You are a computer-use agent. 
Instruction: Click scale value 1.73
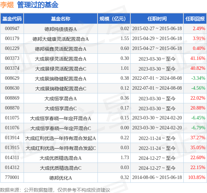click(x=125, y=157)
